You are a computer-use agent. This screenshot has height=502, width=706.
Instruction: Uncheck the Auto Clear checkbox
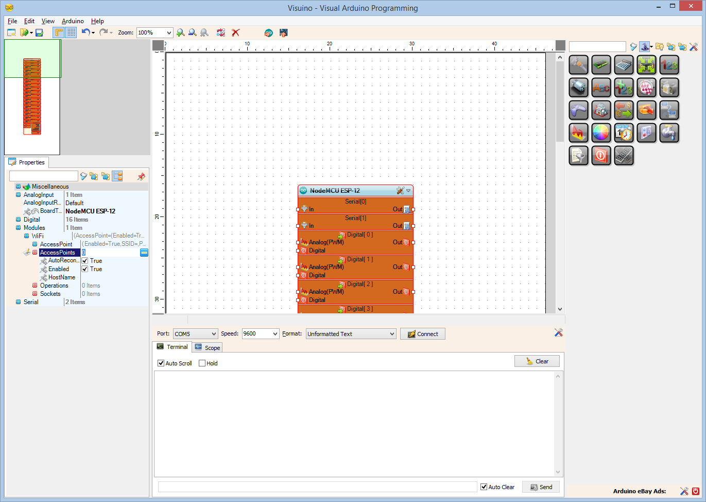pos(484,487)
